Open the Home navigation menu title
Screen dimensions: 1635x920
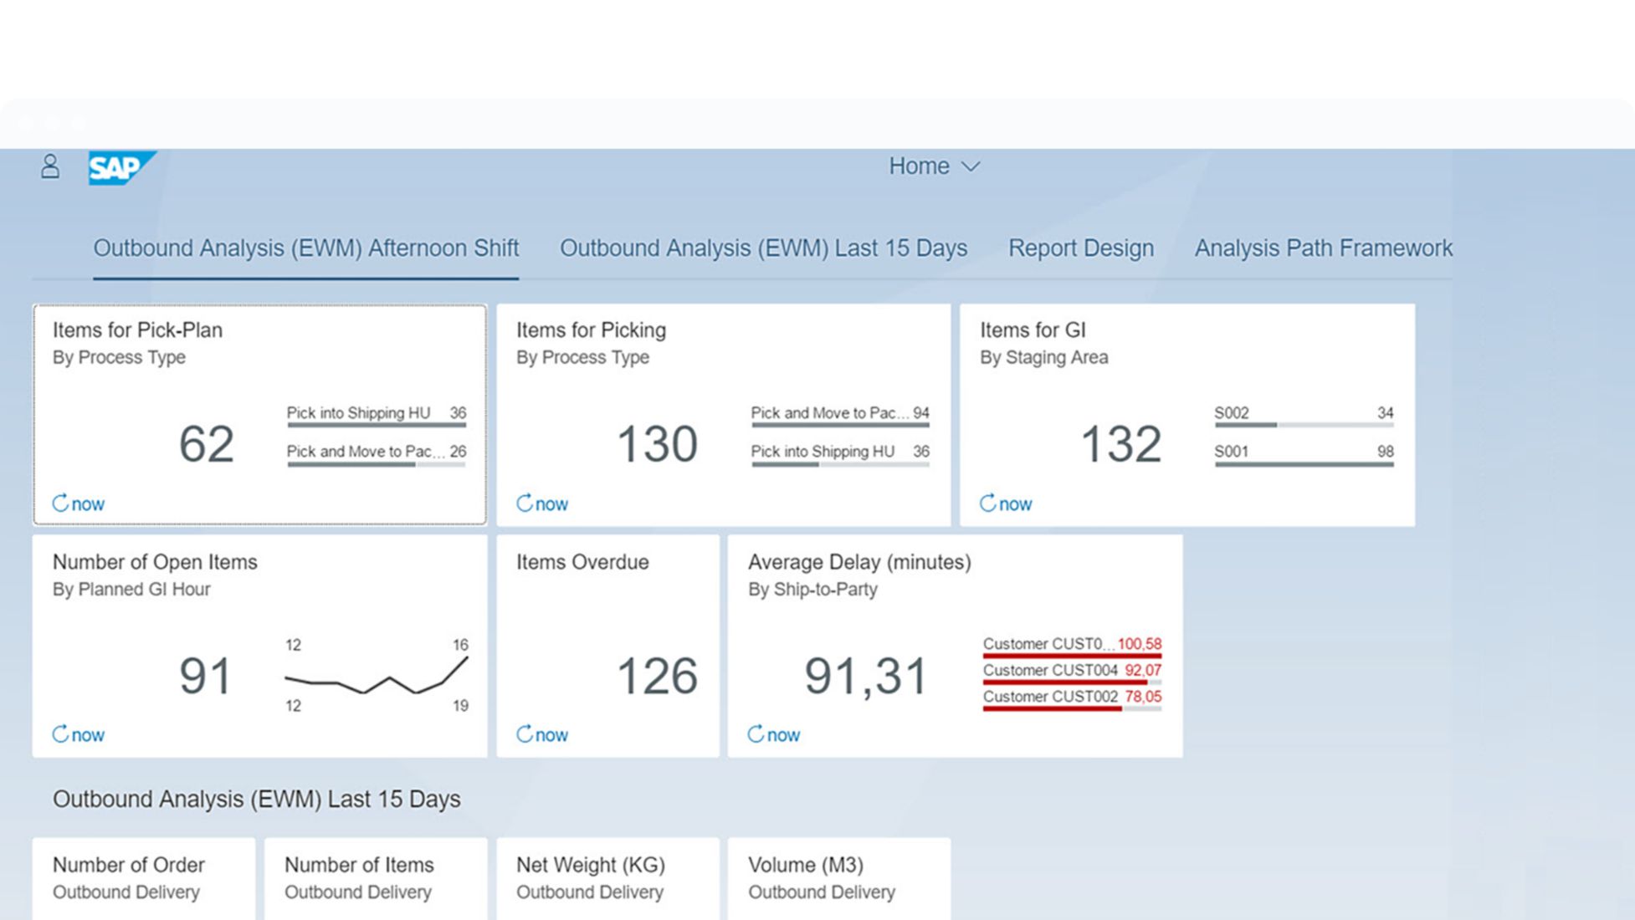click(x=919, y=166)
